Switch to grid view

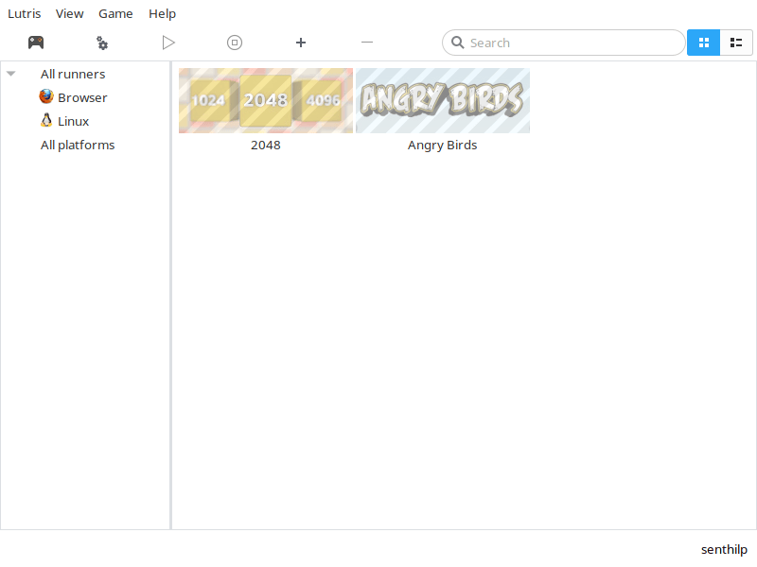coord(703,43)
